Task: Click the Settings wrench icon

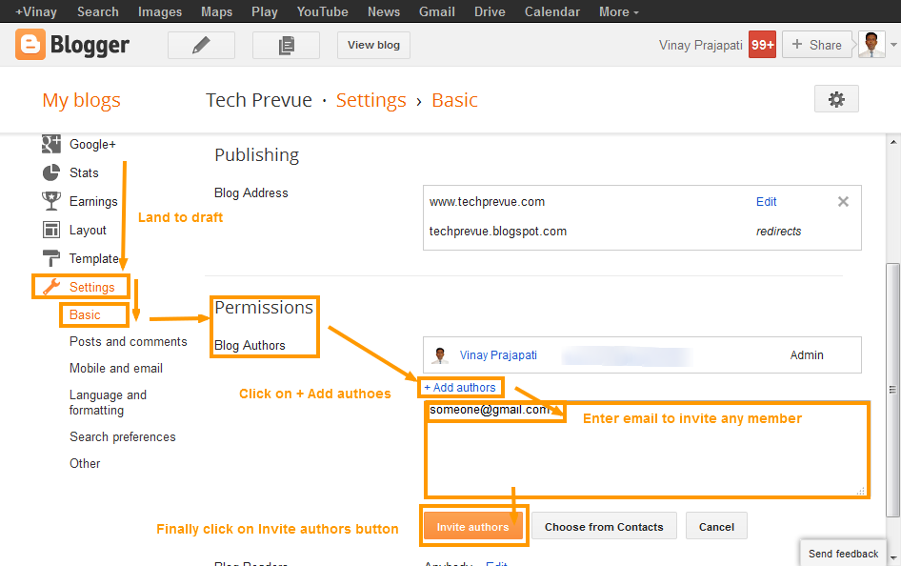Action: click(51, 287)
